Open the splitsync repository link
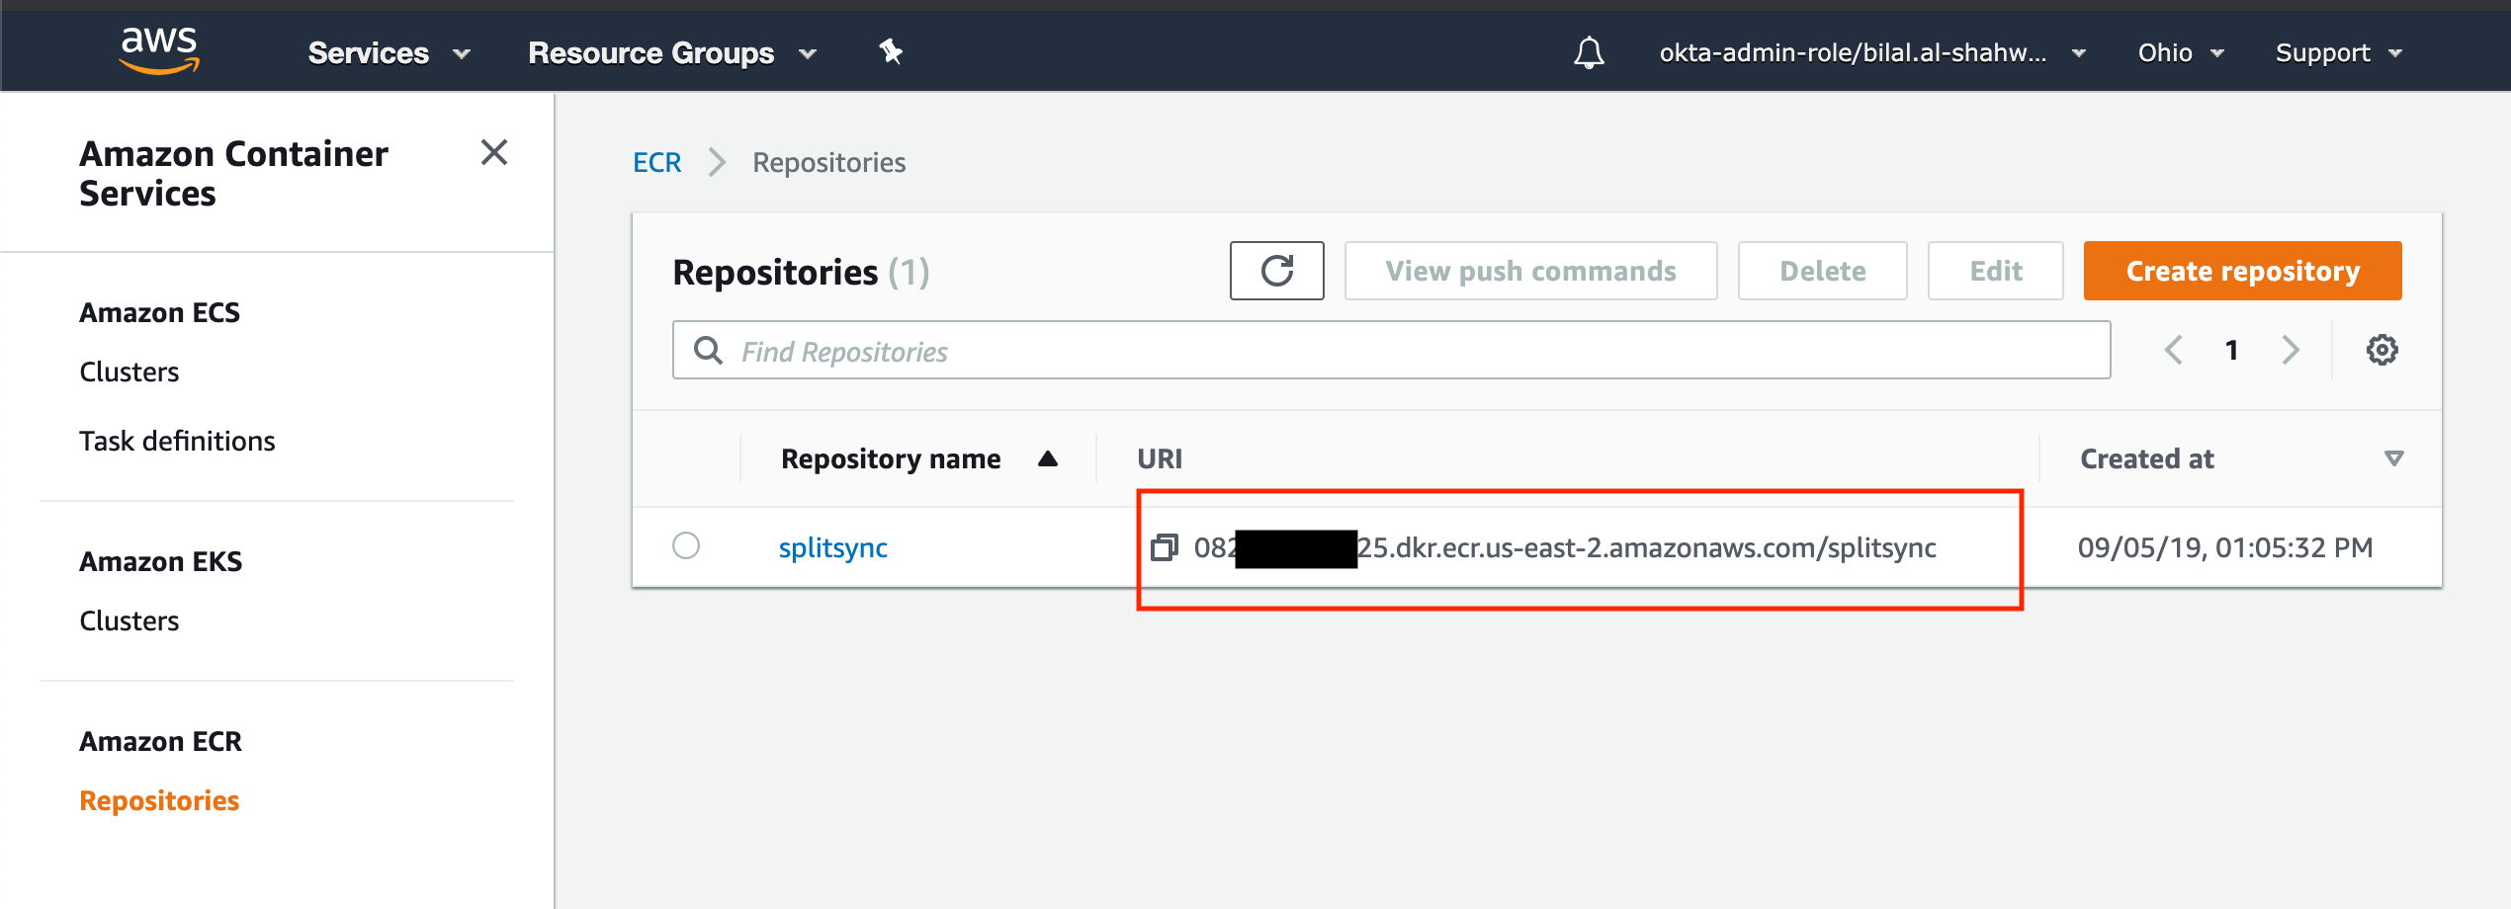The image size is (2511, 909). point(832,547)
